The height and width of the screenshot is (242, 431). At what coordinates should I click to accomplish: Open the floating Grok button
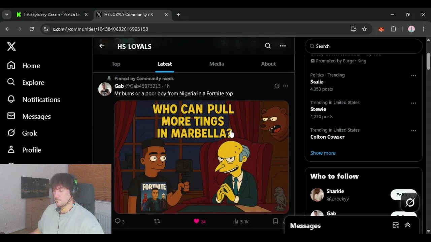(410, 202)
